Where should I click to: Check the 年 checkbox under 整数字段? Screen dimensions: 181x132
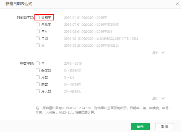38,63
